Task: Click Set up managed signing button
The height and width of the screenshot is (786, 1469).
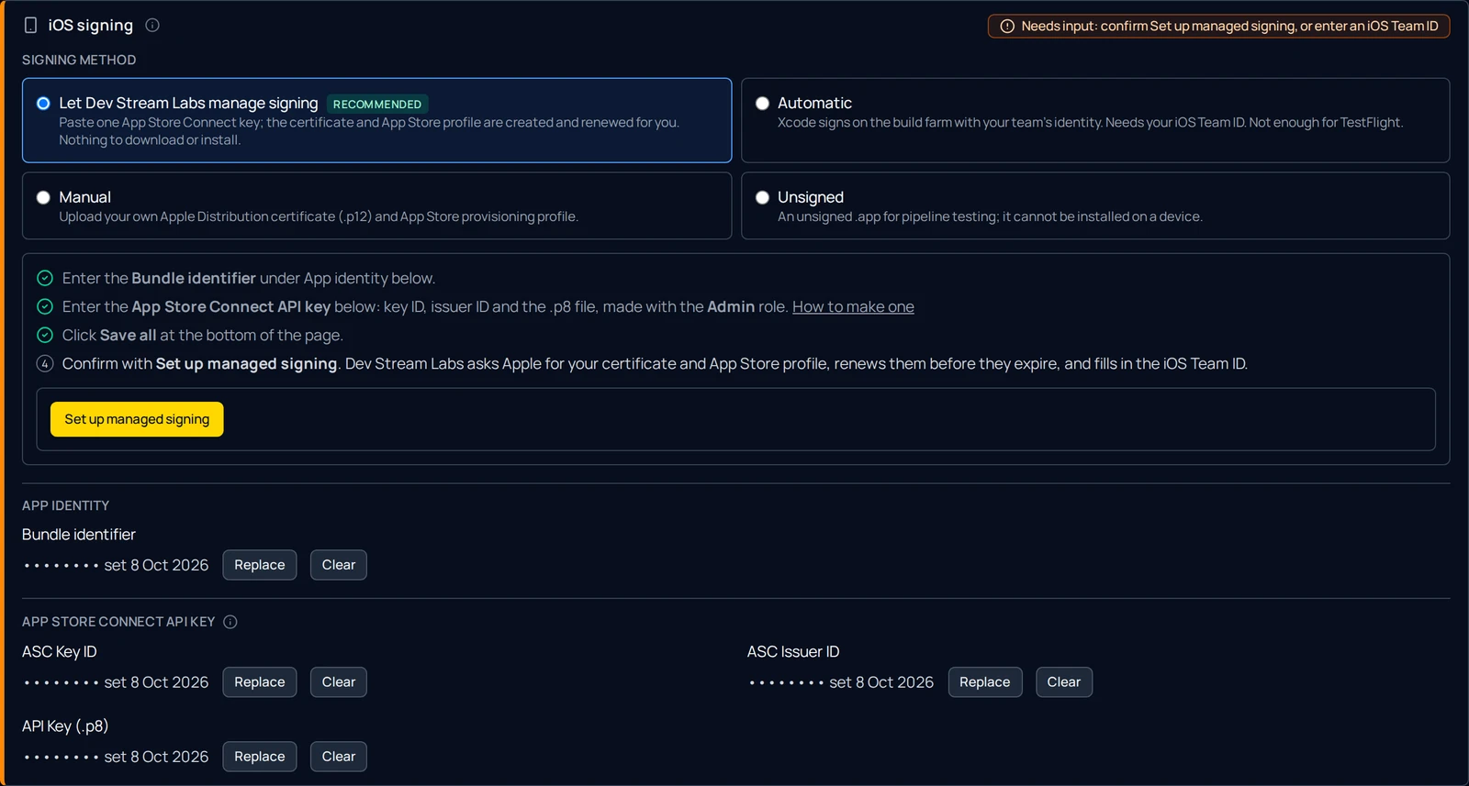Action: [x=137, y=419]
